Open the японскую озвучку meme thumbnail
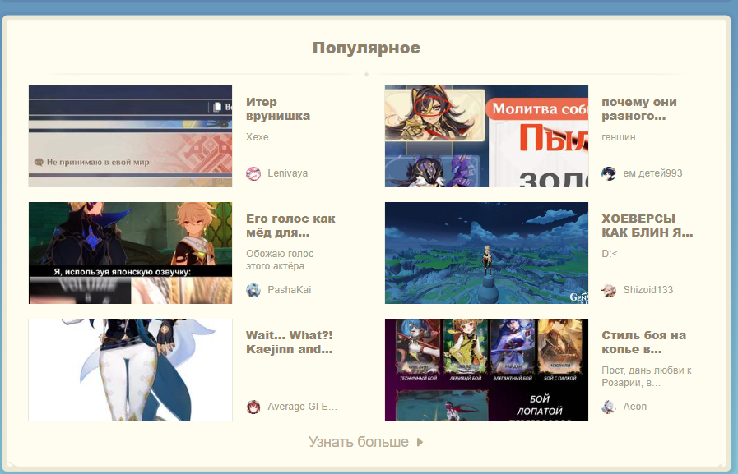738x474 pixels. click(130, 253)
